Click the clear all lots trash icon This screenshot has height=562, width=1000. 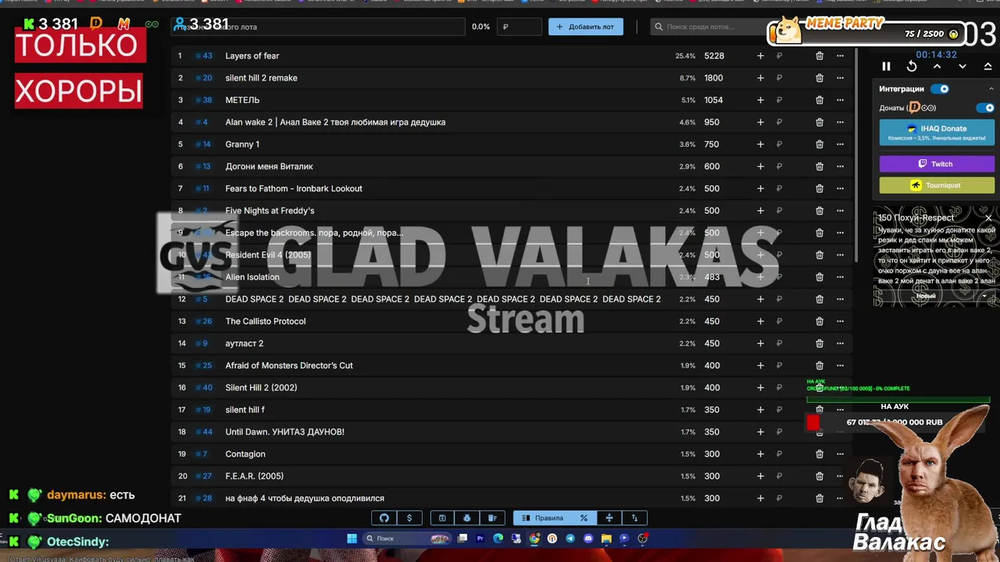pos(492,518)
